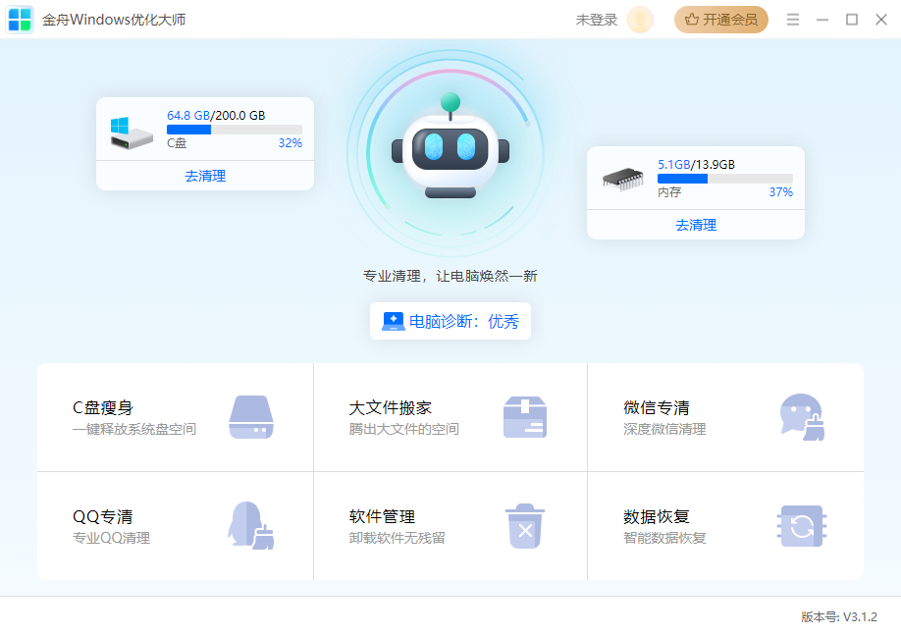Maximize the optimizer window
Viewport: 901px width, 635px height.
point(852,20)
